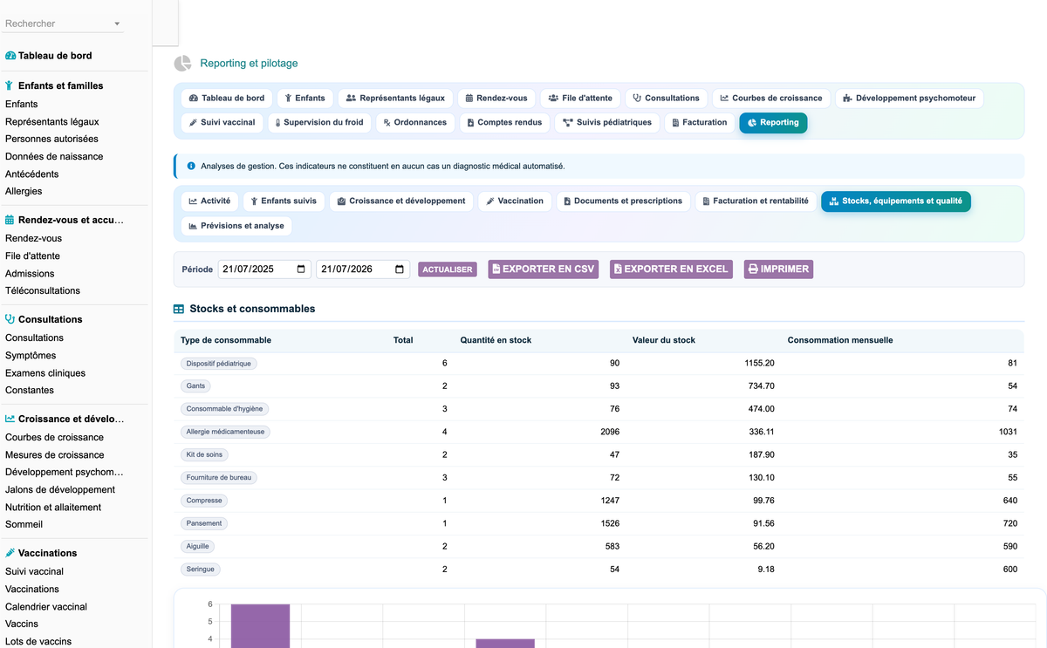
Task: Click the Stocks et consommables table icon
Action: (x=179, y=309)
